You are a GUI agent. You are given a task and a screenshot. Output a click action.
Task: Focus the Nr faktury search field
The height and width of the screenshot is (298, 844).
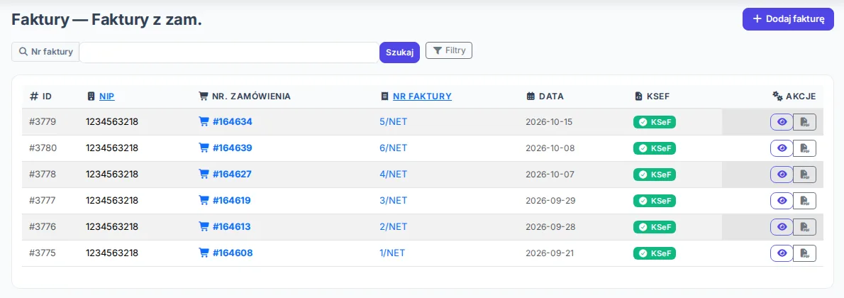point(229,53)
